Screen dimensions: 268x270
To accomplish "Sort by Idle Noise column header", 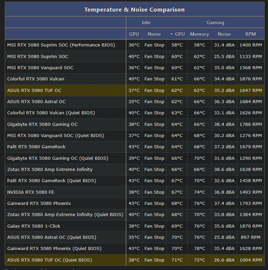I will (154, 34).
